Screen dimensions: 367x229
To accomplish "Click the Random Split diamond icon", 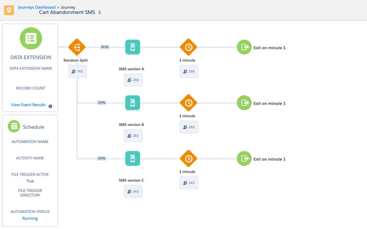I will [x=76, y=47].
